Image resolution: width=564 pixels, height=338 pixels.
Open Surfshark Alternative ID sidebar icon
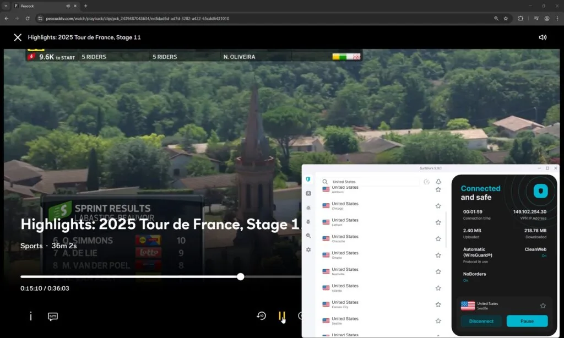pyautogui.click(x=308, y=193)
